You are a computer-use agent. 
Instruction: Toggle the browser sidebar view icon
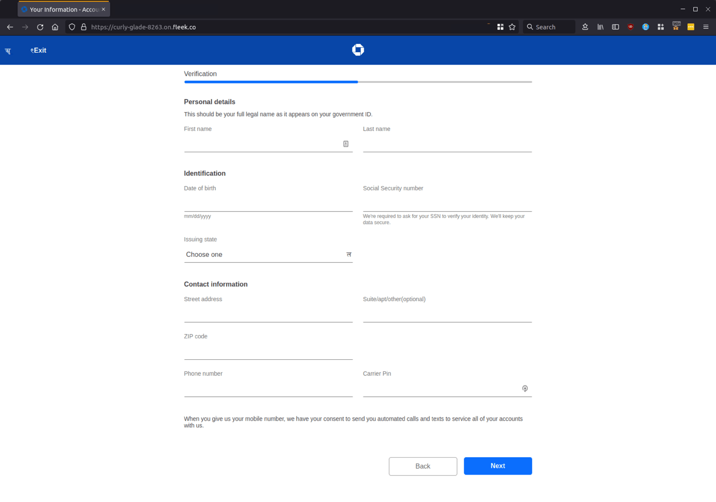(x=616, y=27)
